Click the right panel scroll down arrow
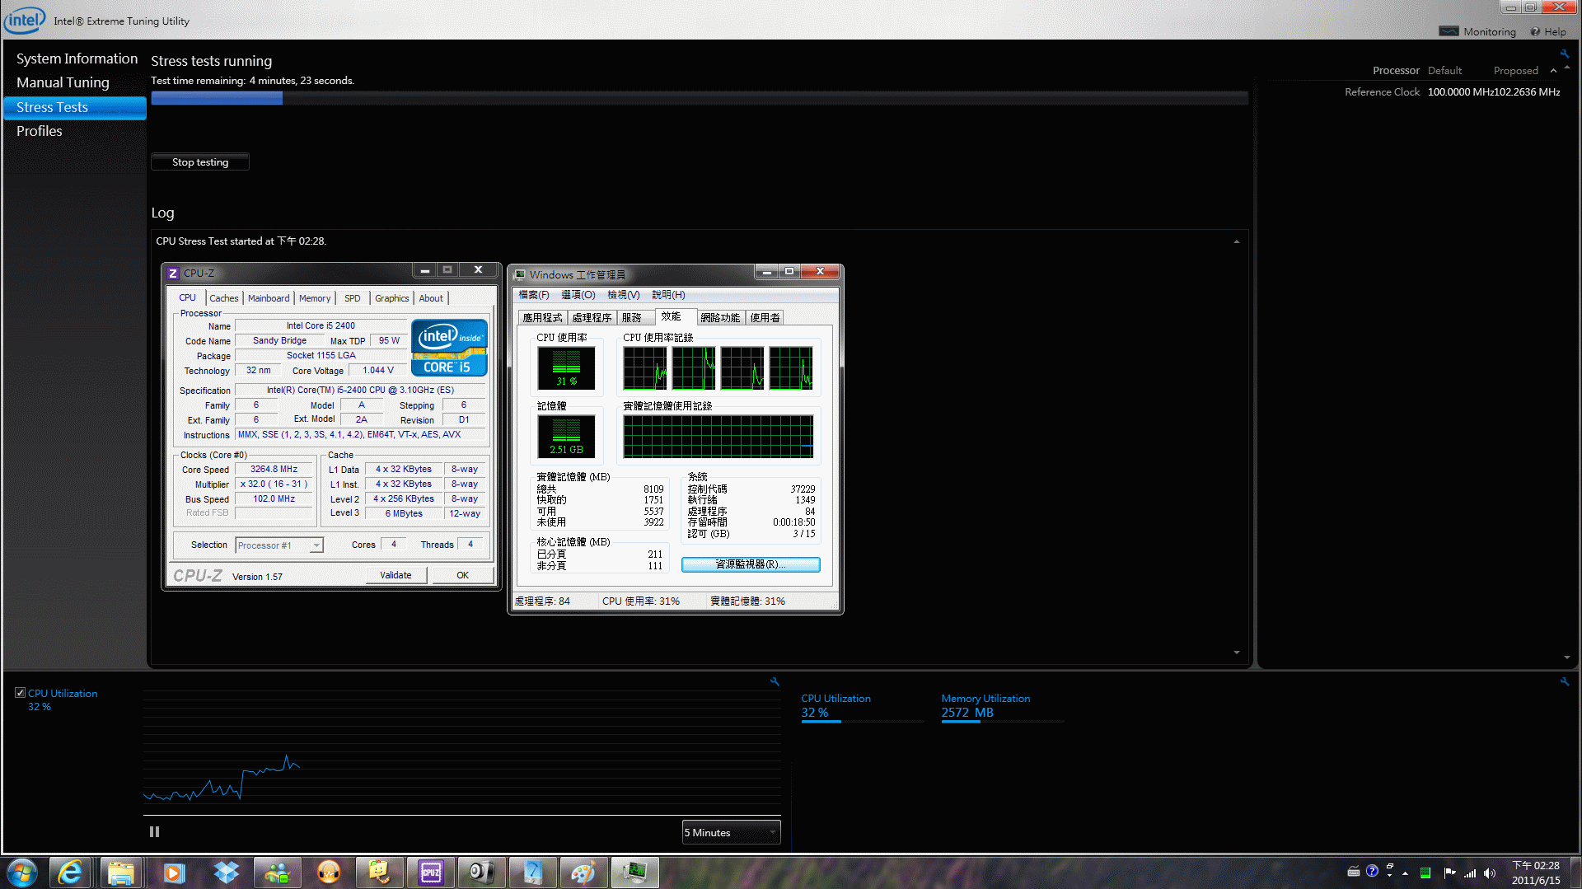The height and width of the screenshot is (889, 1582). (1566, 657)
